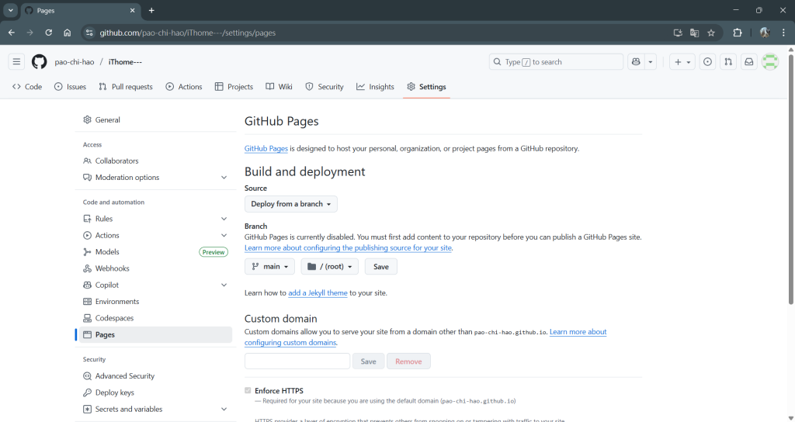
Task: Open the main branch selector dropdown
Action: pos(269,267)
